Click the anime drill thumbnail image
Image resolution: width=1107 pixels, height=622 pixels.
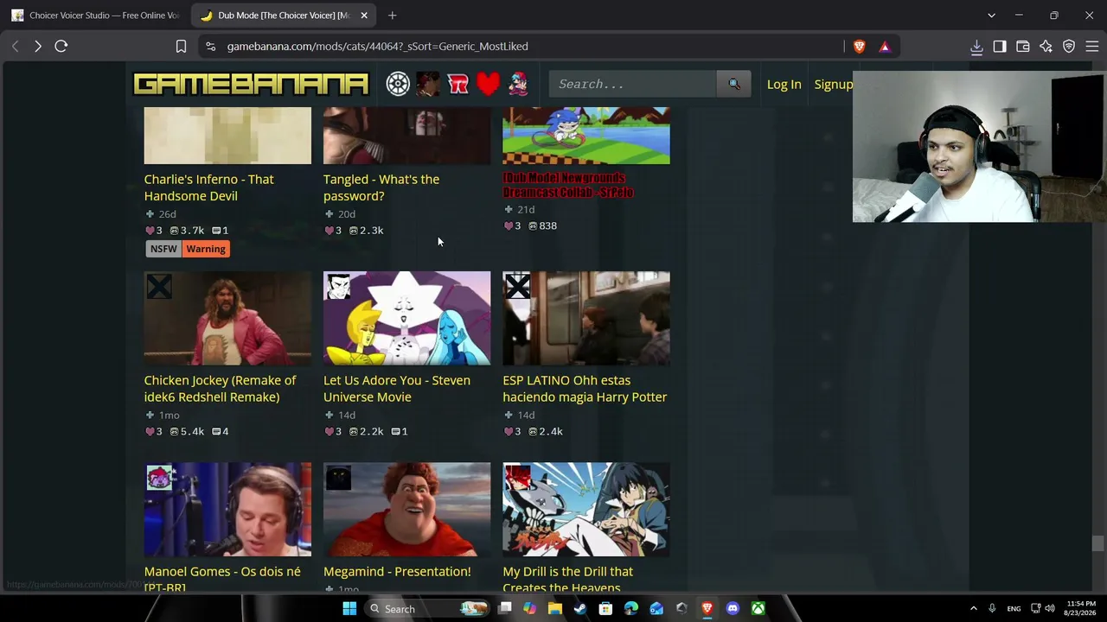pos(586,510)
